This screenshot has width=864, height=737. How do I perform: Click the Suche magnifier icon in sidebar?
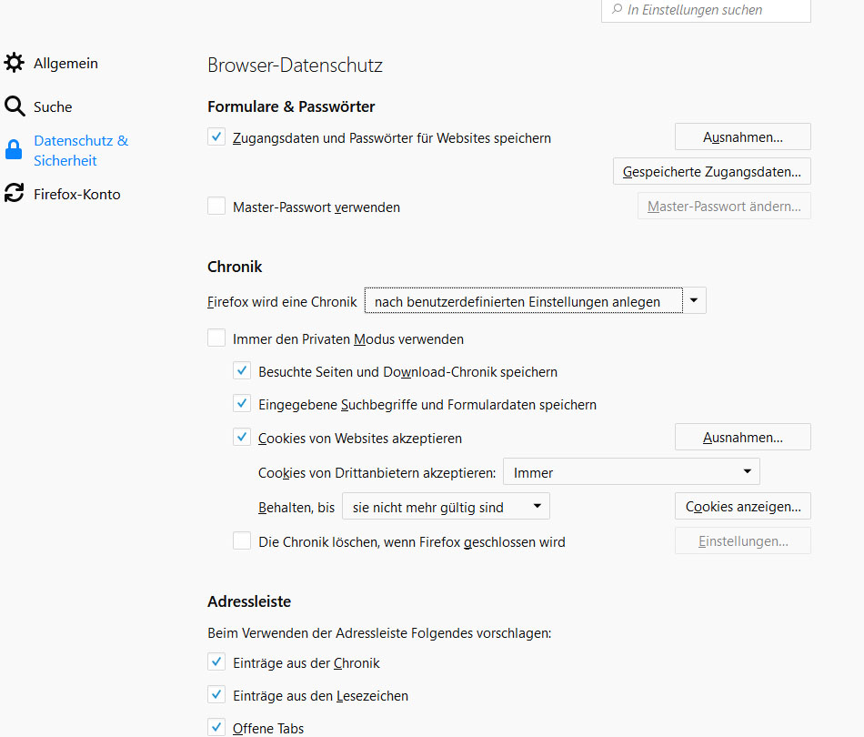click(x=14, y=106)
